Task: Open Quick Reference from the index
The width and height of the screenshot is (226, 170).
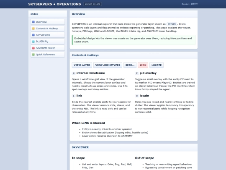Action: click(x=48, y=55)
